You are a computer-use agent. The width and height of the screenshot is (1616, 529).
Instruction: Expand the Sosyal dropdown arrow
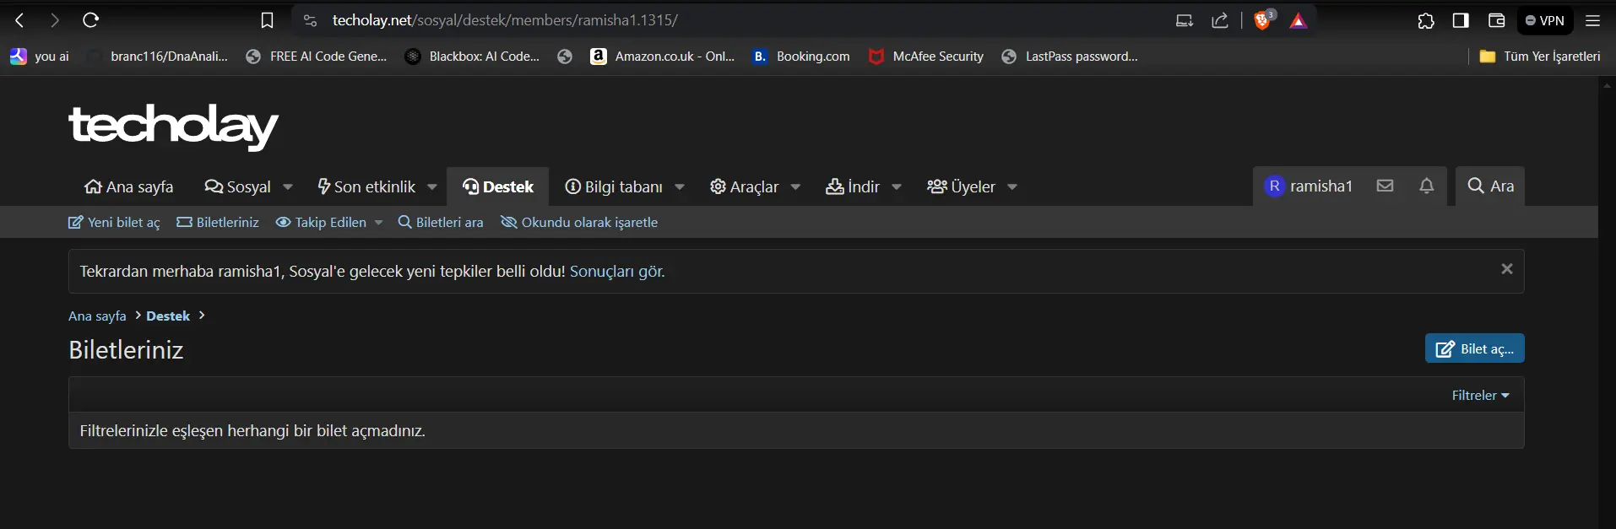(x=288, y=187)
